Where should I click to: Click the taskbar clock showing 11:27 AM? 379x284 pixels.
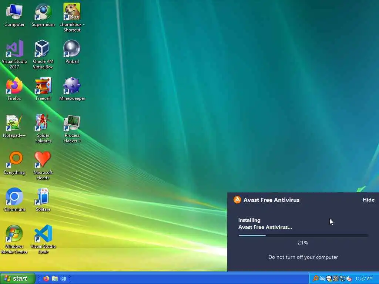point(364,278)
